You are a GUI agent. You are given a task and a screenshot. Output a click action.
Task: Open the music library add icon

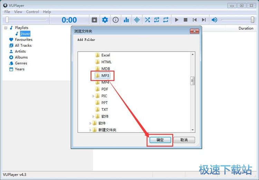tap(94, 20)
